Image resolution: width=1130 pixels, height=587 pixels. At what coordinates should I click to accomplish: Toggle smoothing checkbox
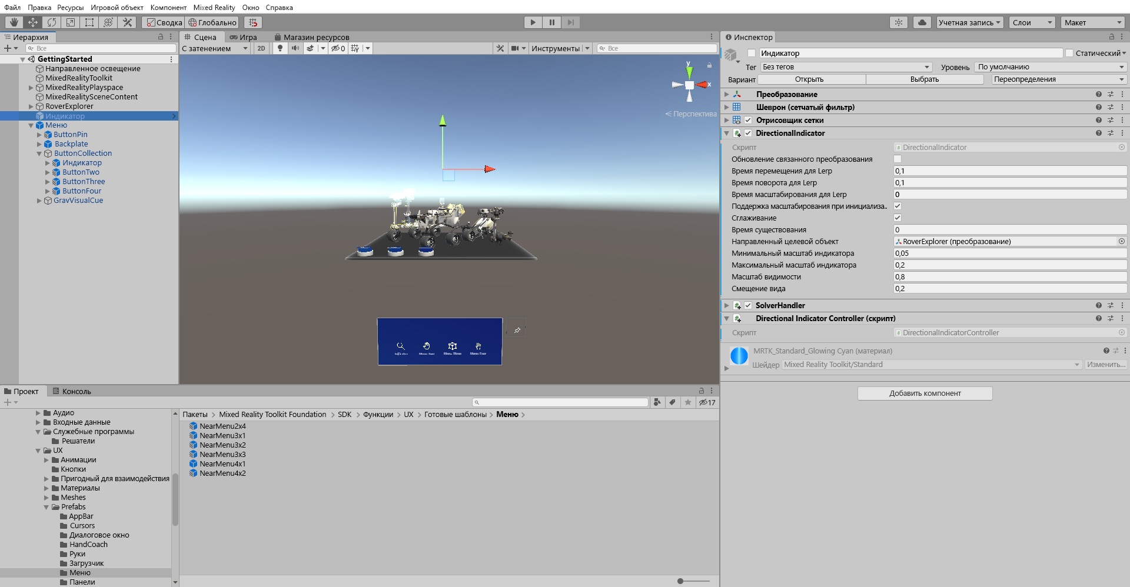[898, 218]
